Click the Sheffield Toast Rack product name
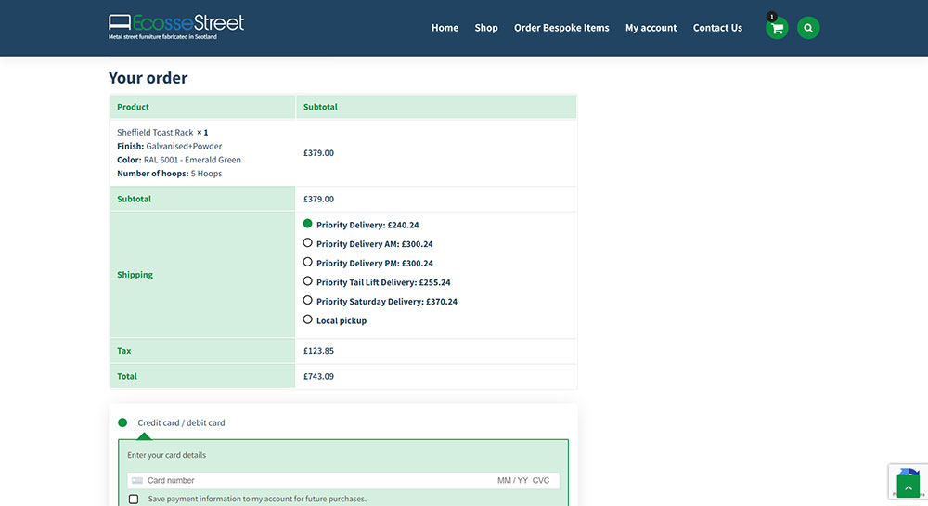This screenshot has height=506, width=928. click(x=155, y=133)
